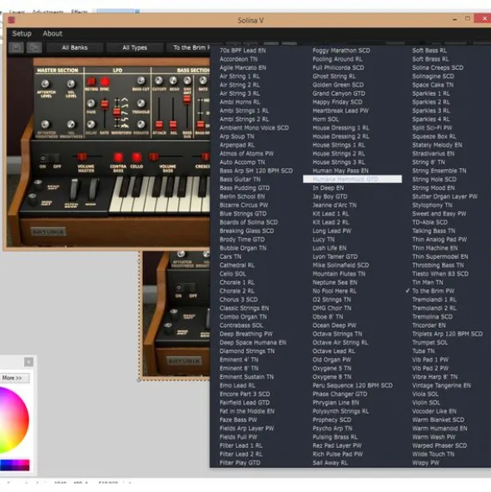Open the About menu
Image resolution: width=491 pixels, height=492 pixels.
(52, 33)
